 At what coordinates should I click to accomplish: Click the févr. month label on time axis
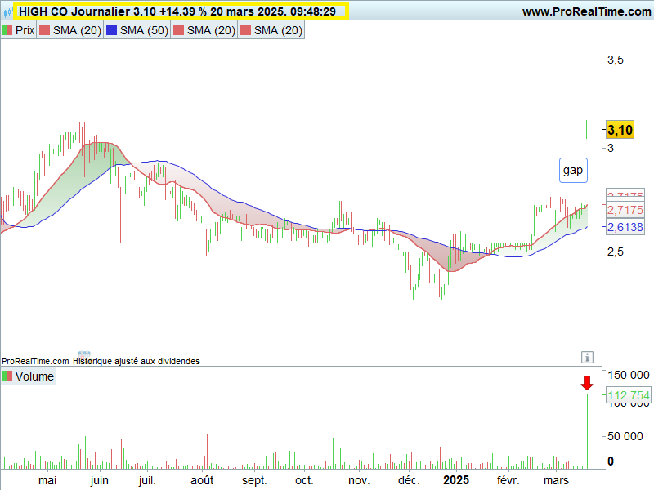coord(508,480)
